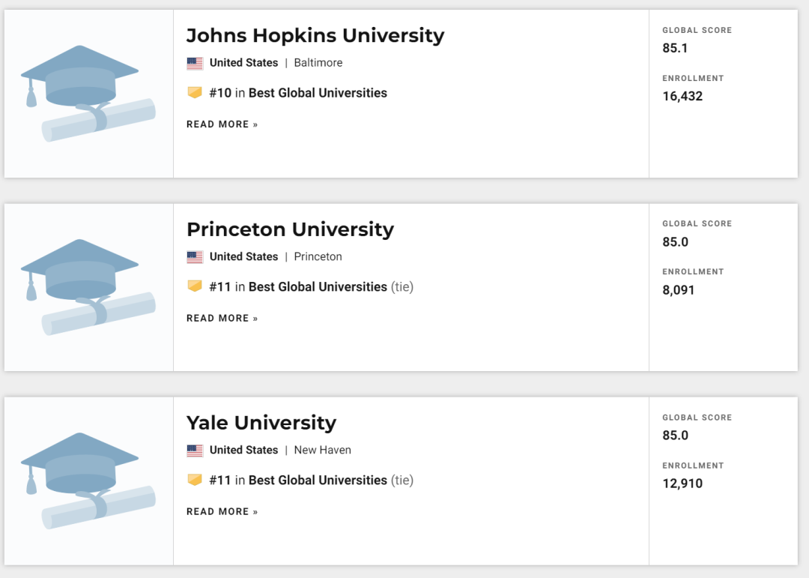This screenshot has width=809, height=578.
Task: Click the US flag beside Princeton
Action: tap(195, 256)
